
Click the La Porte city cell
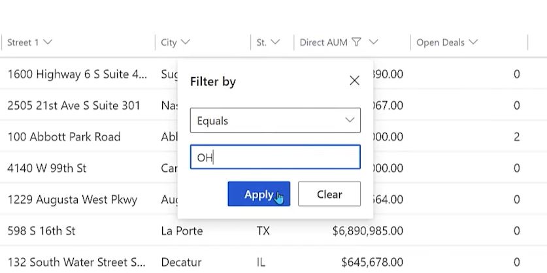click(x=182, y=231)
